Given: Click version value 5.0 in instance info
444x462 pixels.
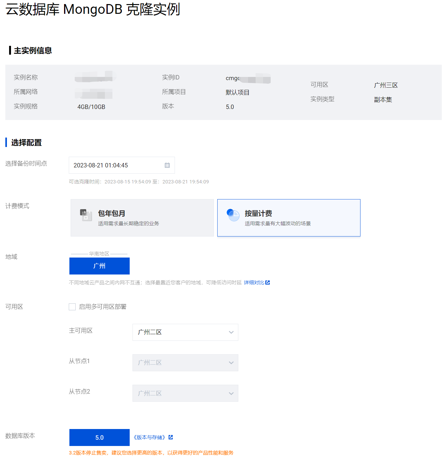Looking at the screenshot, I should pos(230,107).
